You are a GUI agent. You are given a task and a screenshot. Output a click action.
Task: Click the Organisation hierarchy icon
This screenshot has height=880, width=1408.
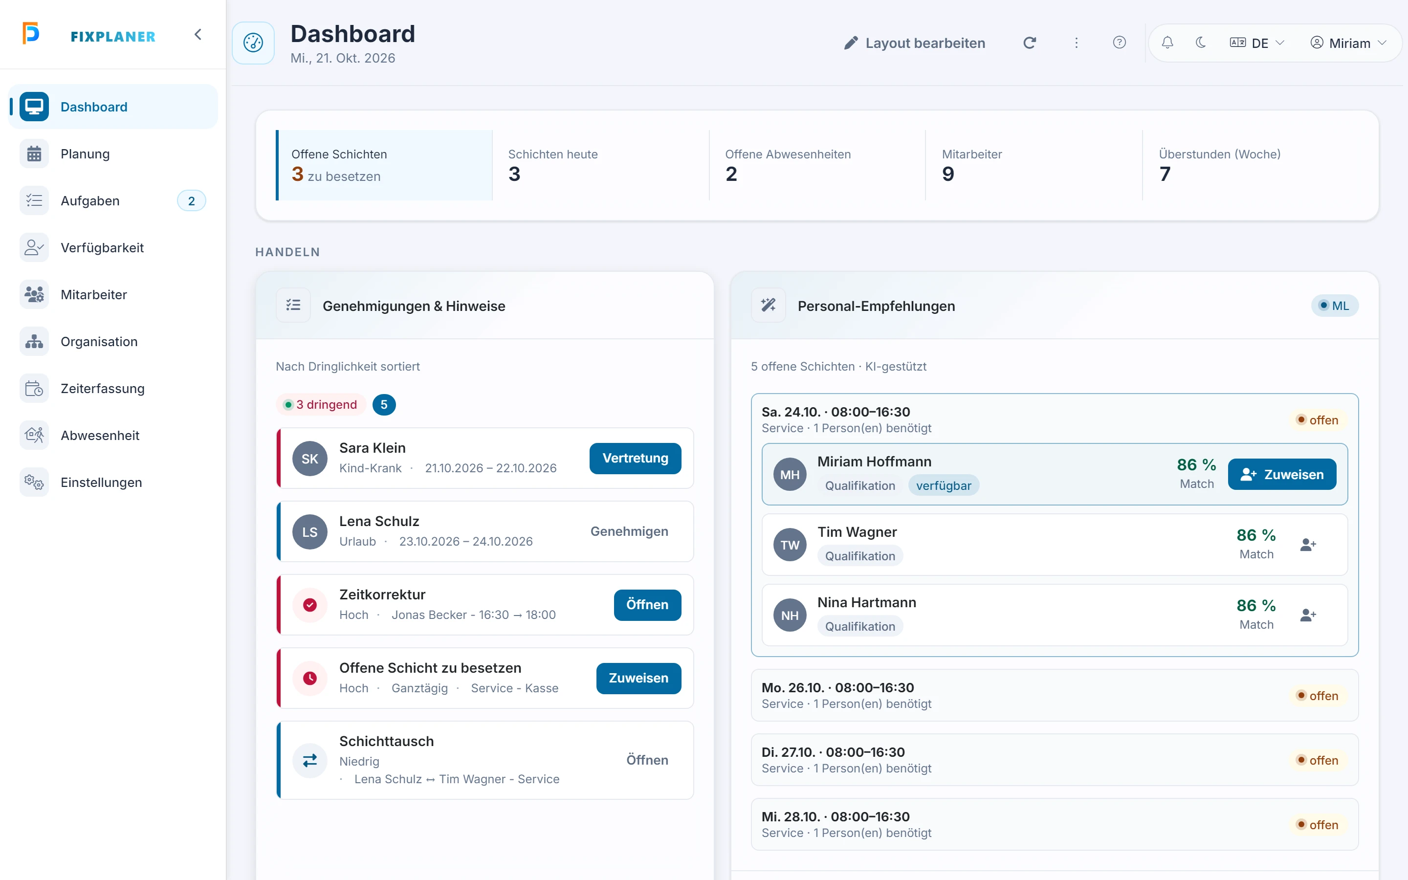[34, 342]
